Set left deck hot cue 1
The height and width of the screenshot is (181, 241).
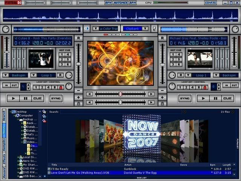(62, 54)
